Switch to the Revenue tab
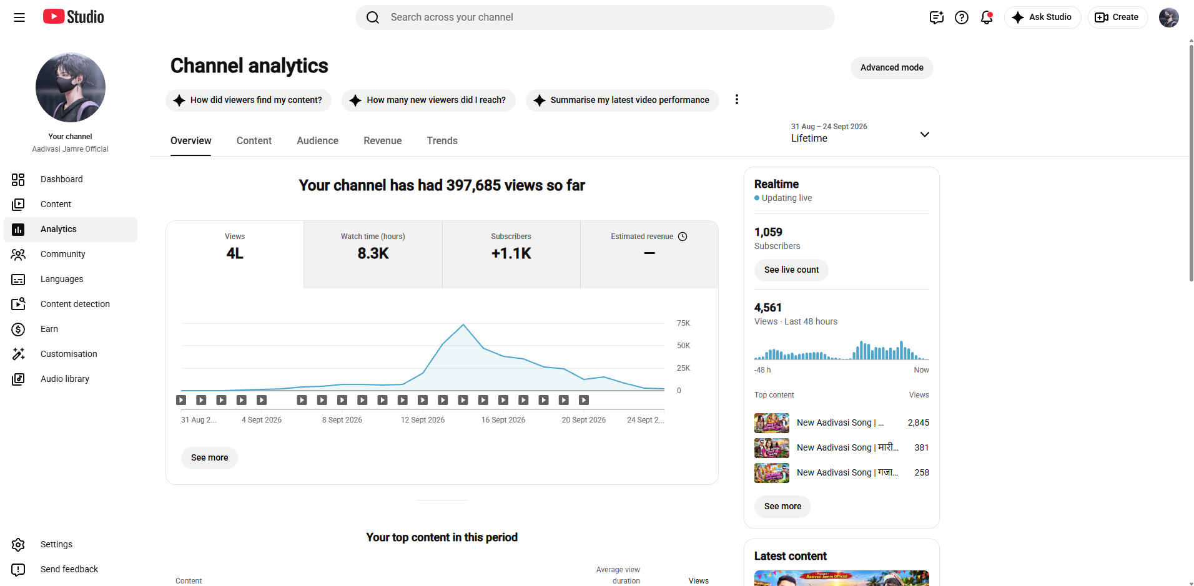This screenshot has height=586, width=1194. [383, 141]
